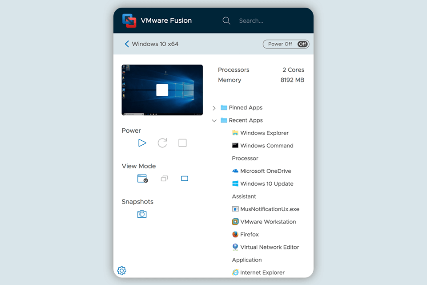The height and width of the screenshot is (285, 427).
Task: Click the Virtual Network Editor globe icon
Action: 235,247
